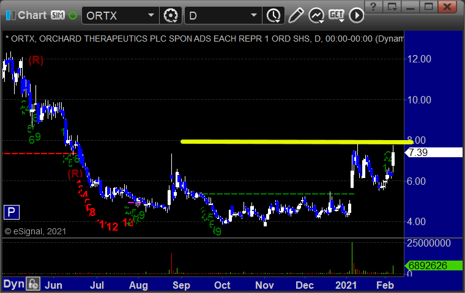Click the Sep label on time axis
This screenshot has height=293, width=465.
pos(181,285)
